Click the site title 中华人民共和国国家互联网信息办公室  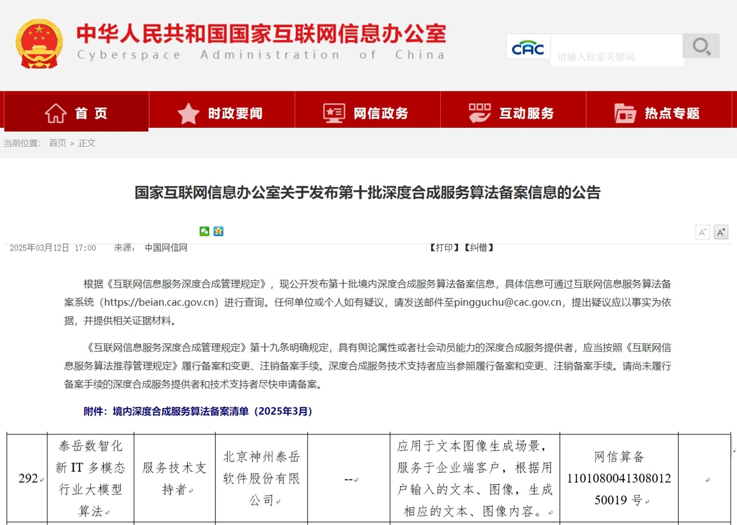pyautogui.click(x=261, y=34)
